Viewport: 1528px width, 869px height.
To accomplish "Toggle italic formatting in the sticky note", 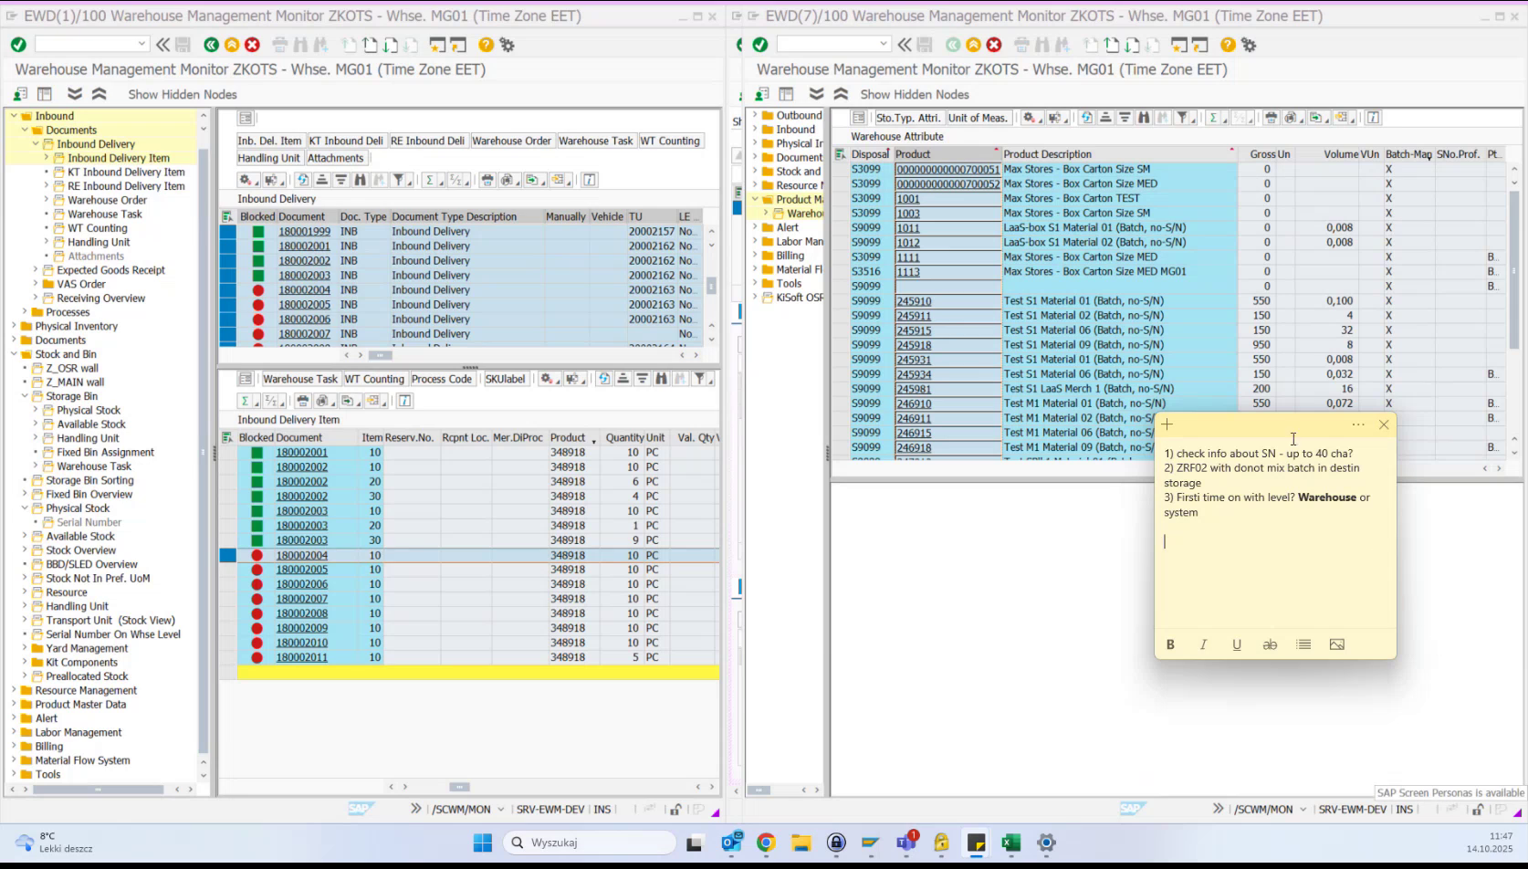I will 1203,644.
